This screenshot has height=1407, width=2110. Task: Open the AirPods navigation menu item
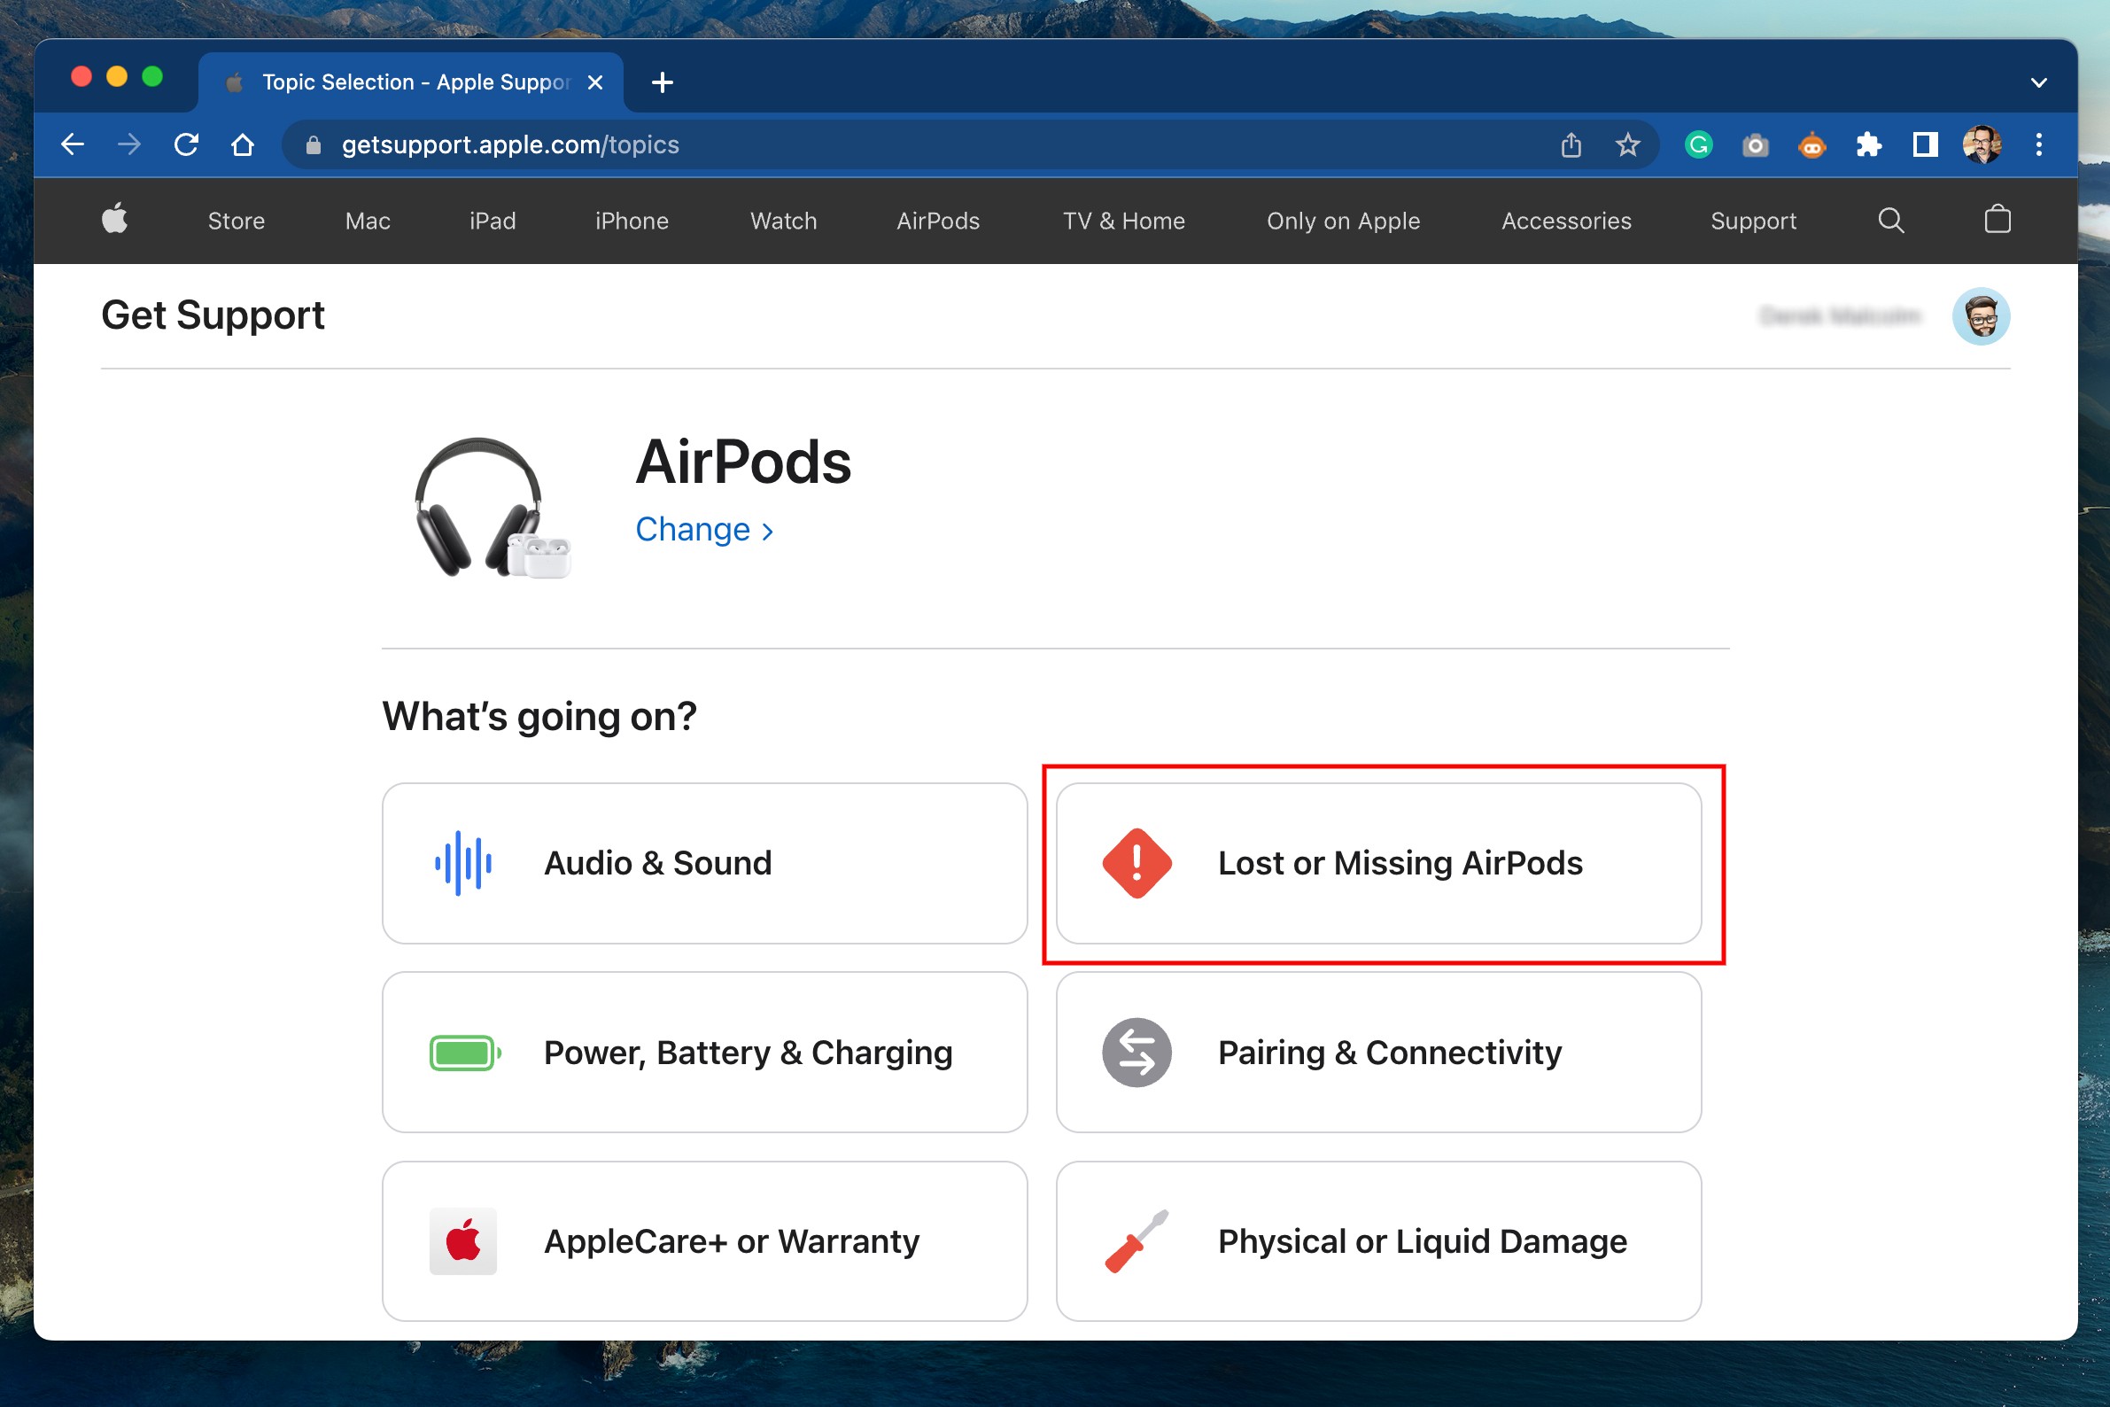point(935,220)
